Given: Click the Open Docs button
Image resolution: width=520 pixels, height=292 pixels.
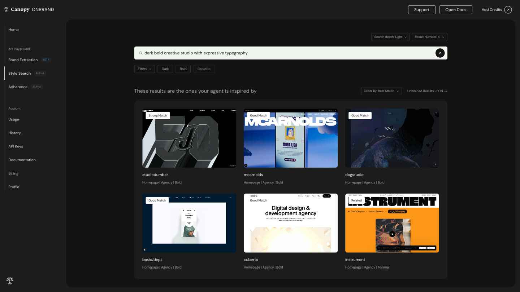Looking at the screenshot, I should pos(456,10).
